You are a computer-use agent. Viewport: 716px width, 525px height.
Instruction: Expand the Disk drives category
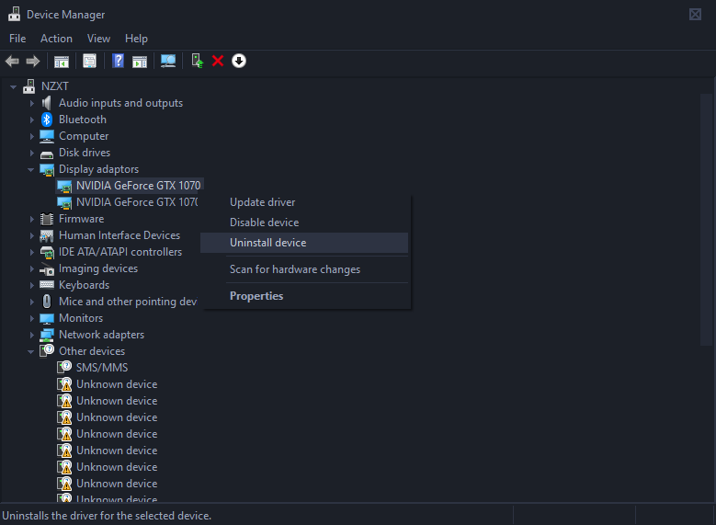point(31,153)
